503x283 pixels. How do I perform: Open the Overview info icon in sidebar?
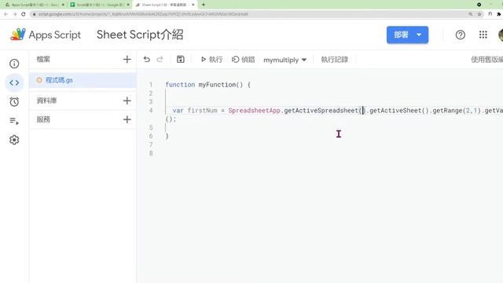[x=14, y=64]
